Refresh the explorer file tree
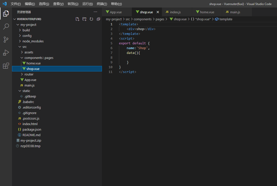Viewport: 277px width, 186px height. tap(91, 19)
